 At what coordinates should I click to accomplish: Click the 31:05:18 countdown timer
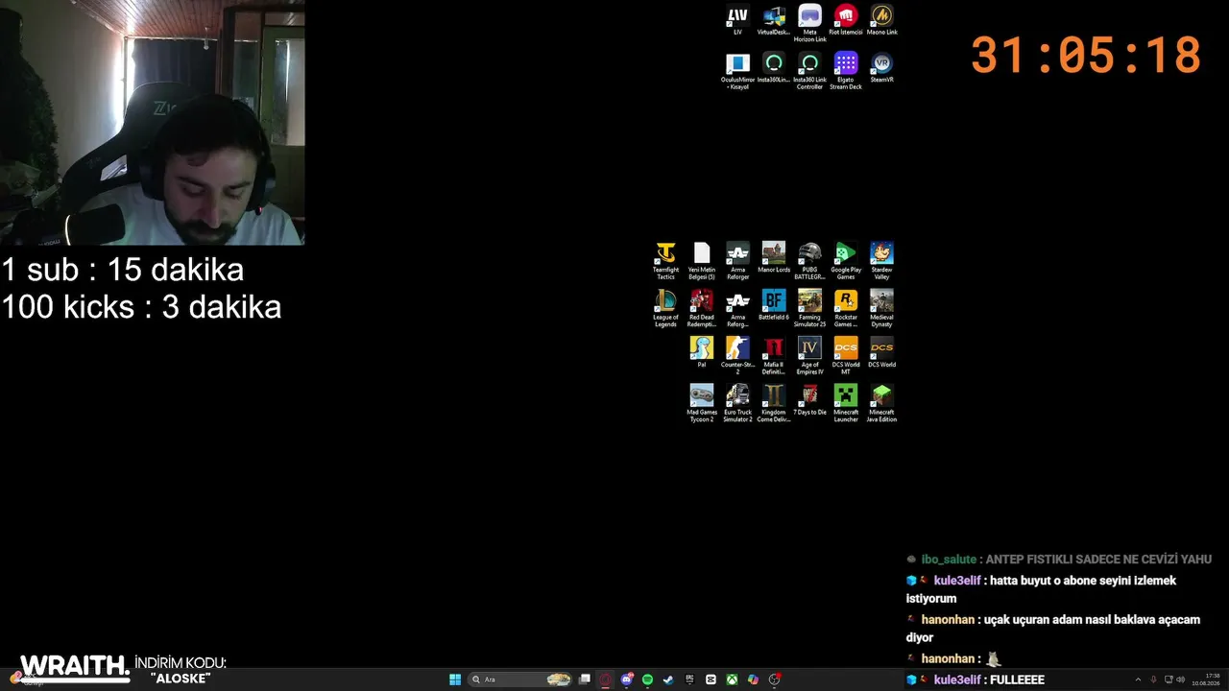(1086, 56)
